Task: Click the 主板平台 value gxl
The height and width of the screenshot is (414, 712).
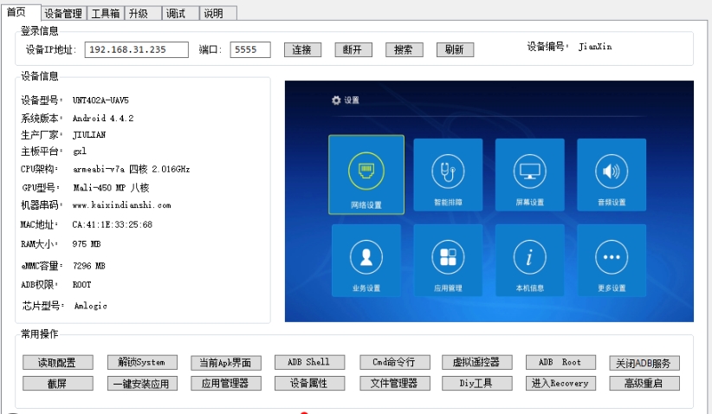Action: tap(80, 152)
